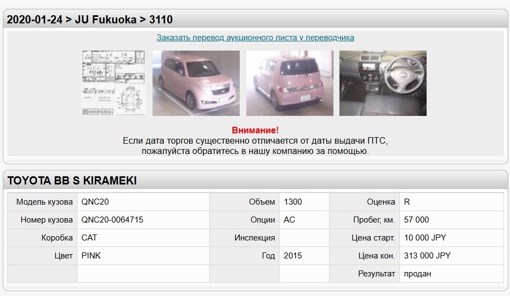Click the options value AC
The height and width of the screenshot is (296, 510).
[x=289, y=220]
